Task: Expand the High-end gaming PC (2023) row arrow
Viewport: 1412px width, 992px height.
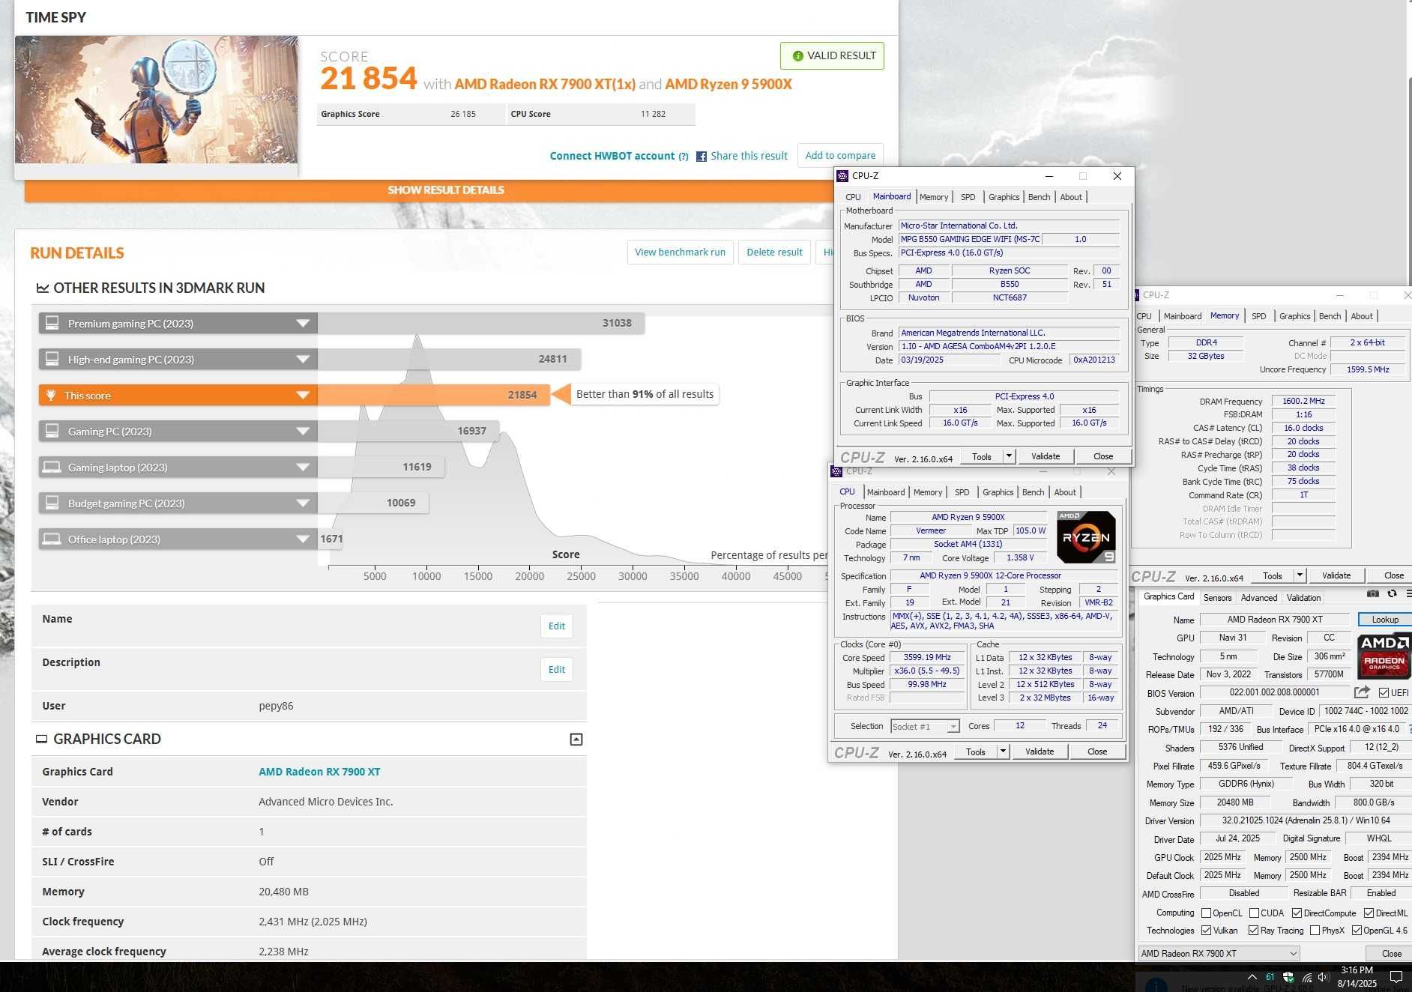Action: coord(303,360)
